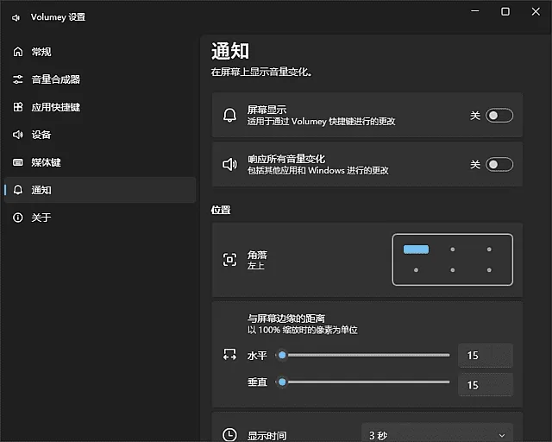
Task: Click the 以 100% 缩放时的像素为单位 text
Action: [x=303, y=330]
